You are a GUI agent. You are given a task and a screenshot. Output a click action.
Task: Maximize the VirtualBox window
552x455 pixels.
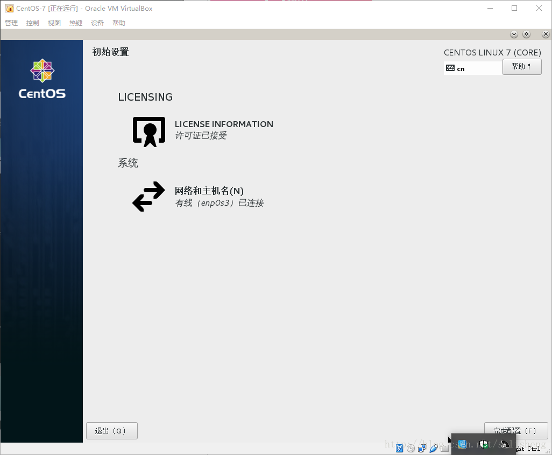click(x=514, y=8)
